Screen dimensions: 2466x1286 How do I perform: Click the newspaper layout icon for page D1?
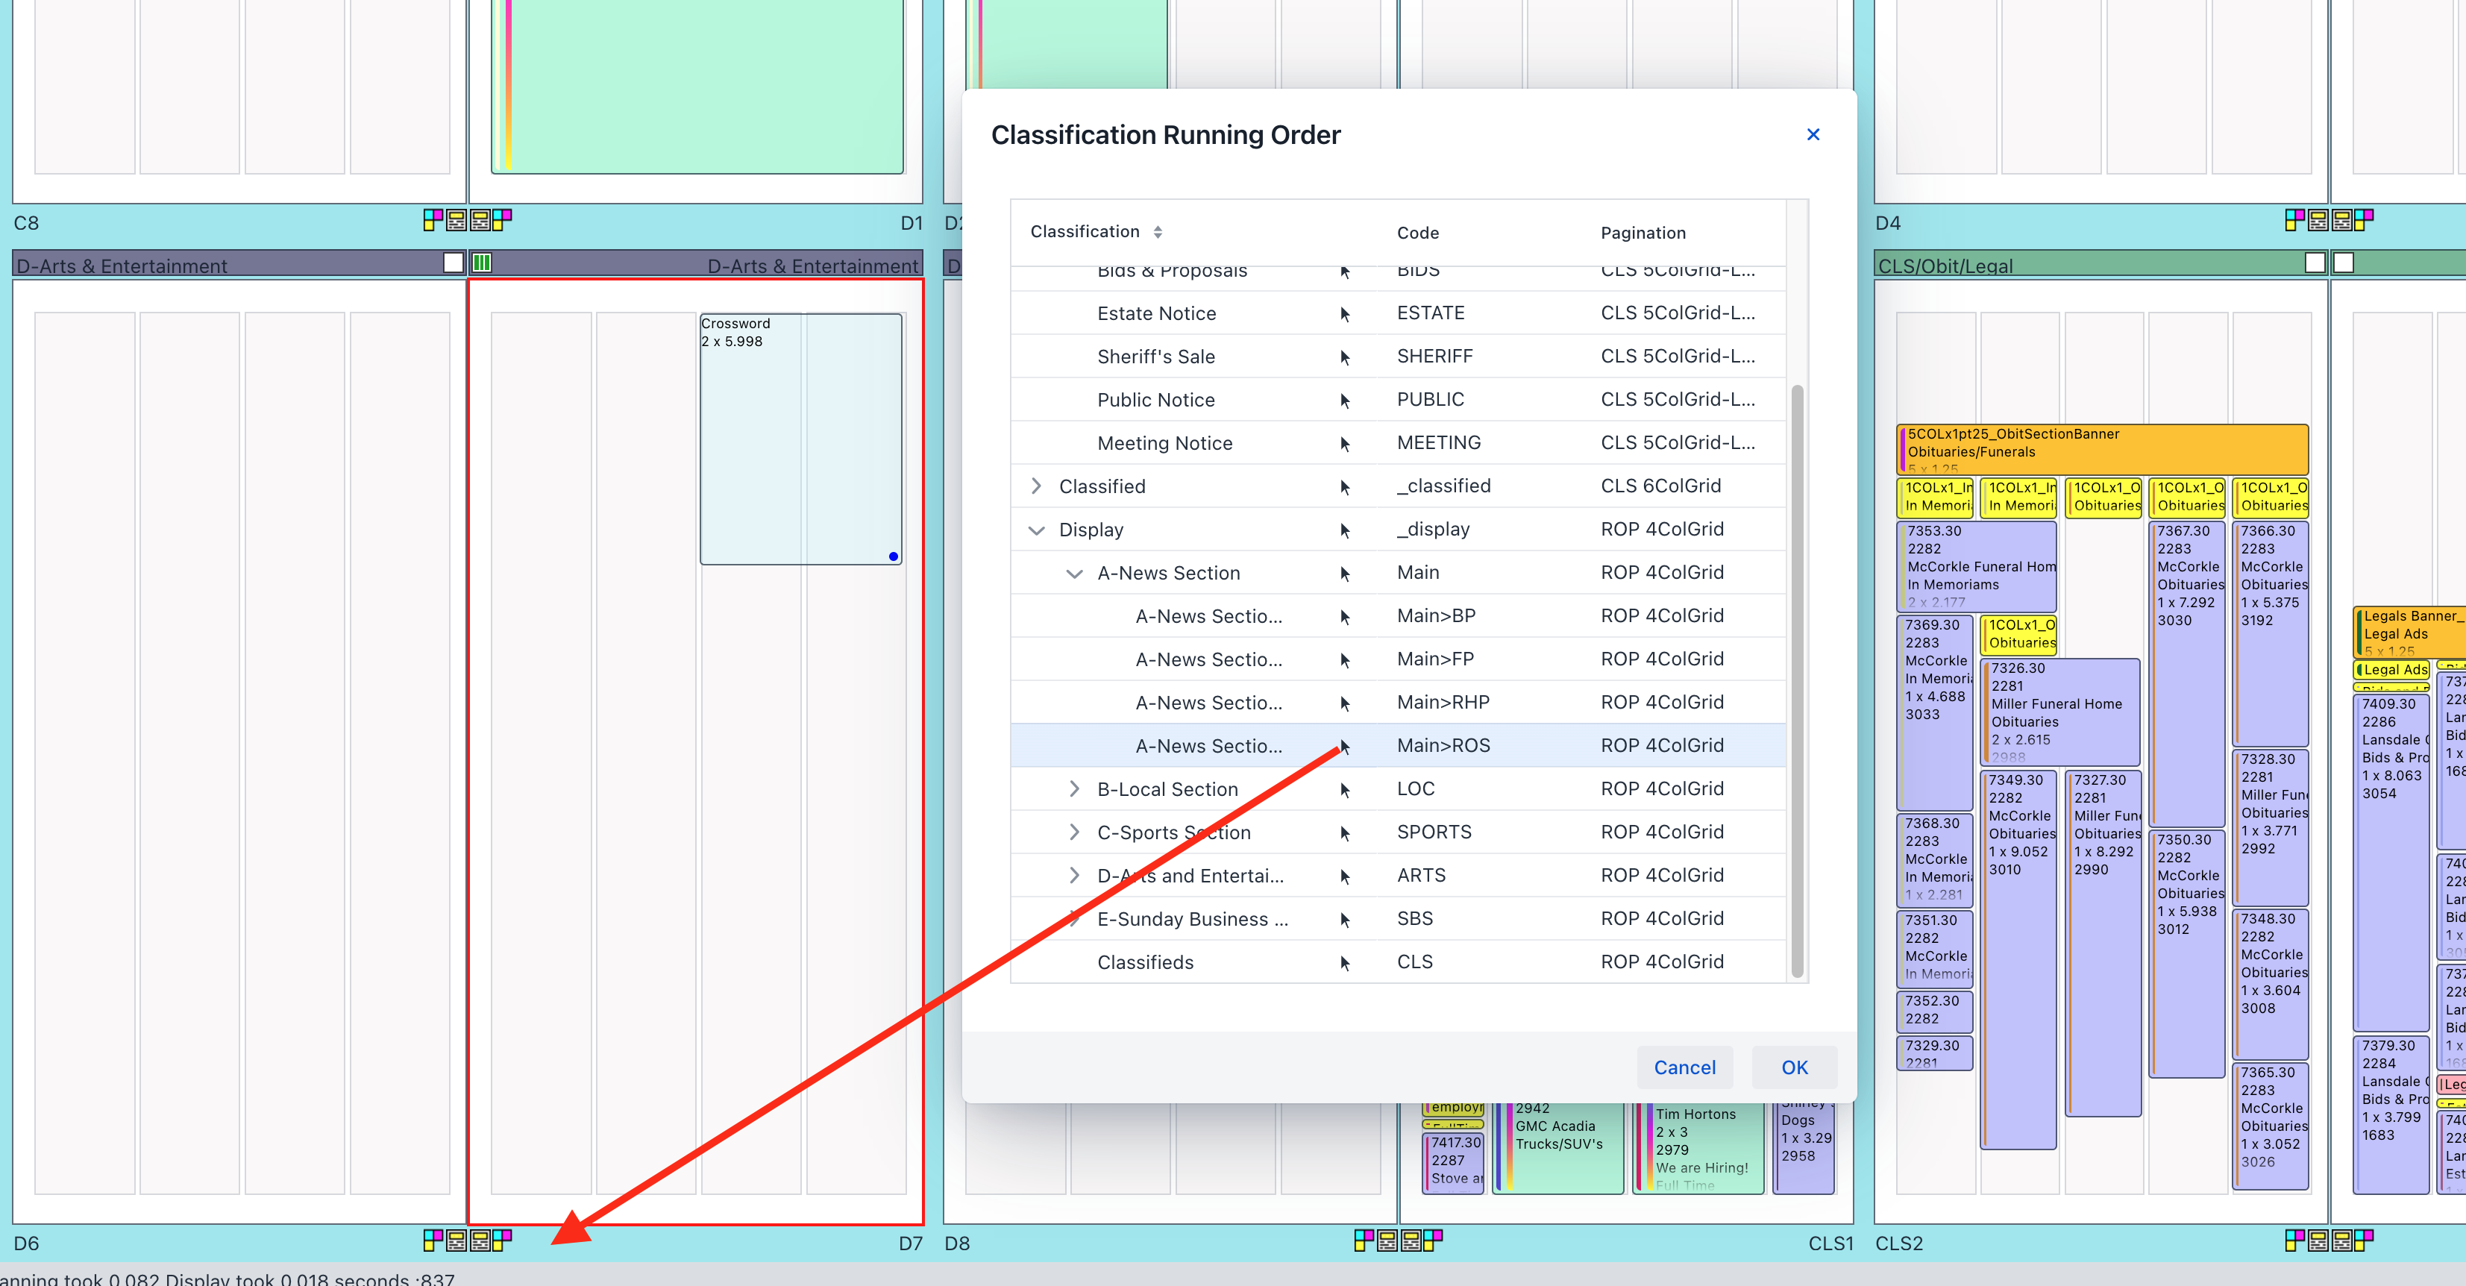tap(480, 222)
